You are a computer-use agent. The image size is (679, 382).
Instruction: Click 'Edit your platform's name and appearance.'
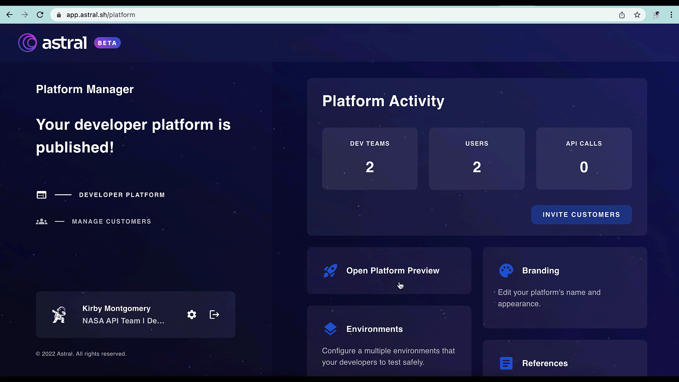[549, 298]
